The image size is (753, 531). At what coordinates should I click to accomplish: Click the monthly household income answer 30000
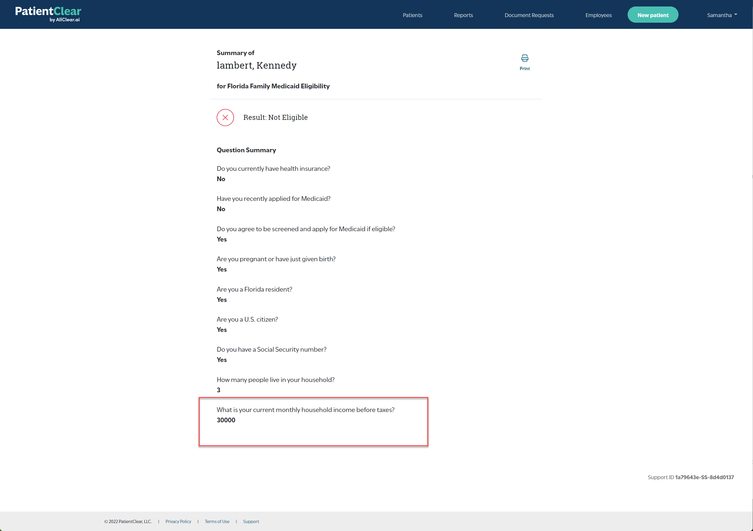pyautogui.click(x=226, y=420)
